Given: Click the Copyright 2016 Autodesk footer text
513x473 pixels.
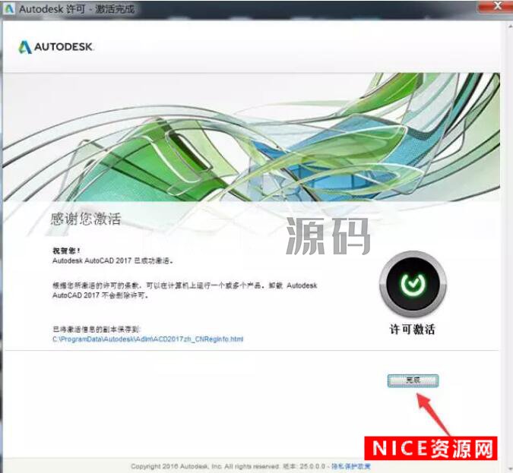Looking at the screenshot, I should 204,466.
